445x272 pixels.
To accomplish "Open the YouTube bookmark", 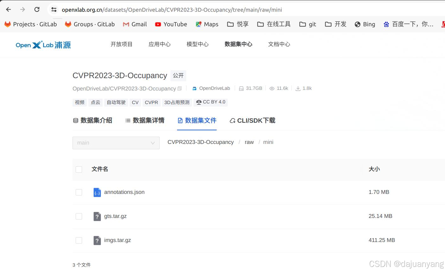I will pyautogui.click(x=171, y=24).
